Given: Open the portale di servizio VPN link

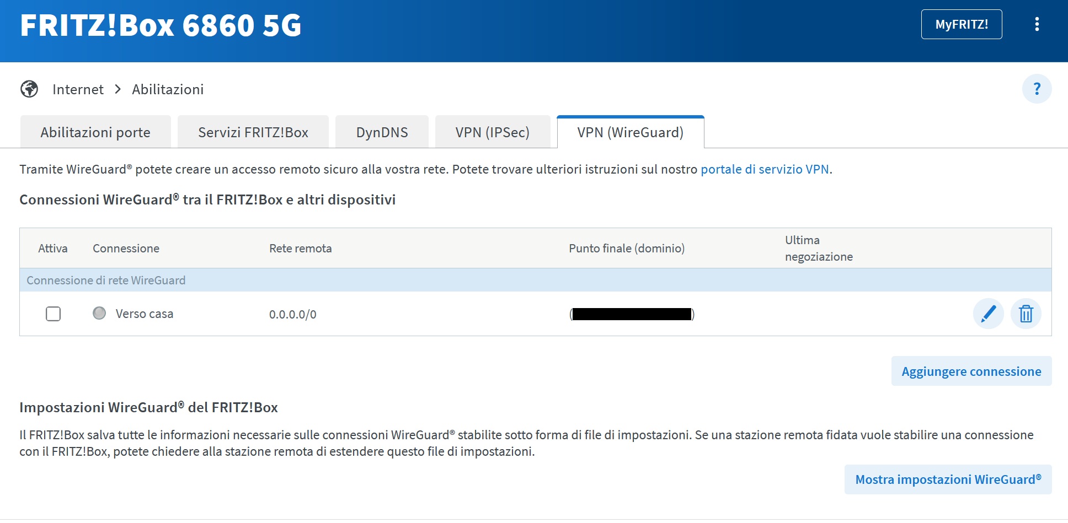Looking at the screenshot, I should (x=765, y=169).
